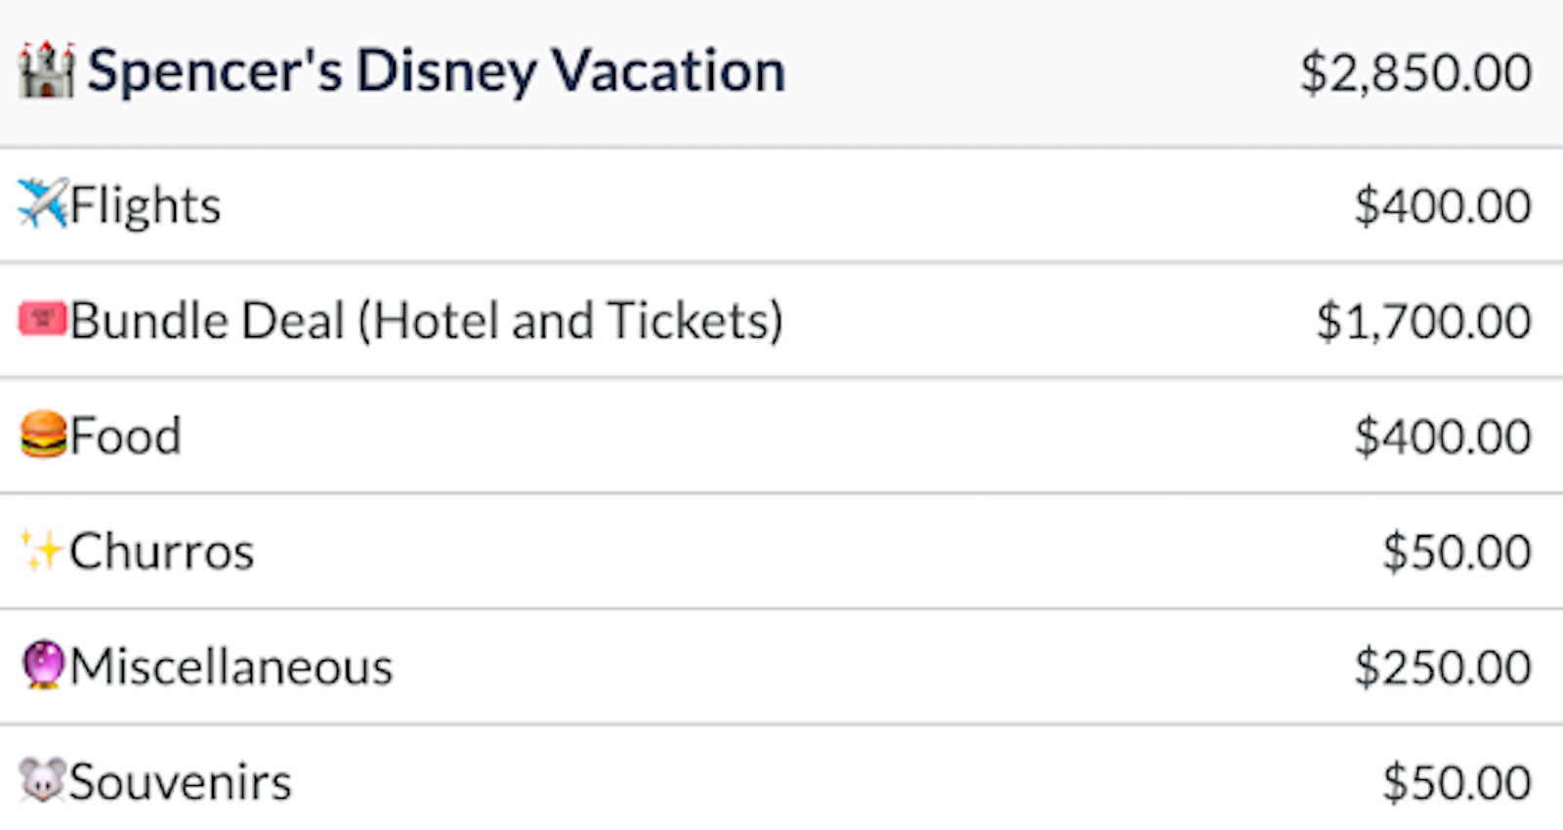Open the Bundle Deal (Hotel and Tickets) category
1563x830 pixels.
click(427, 321)
